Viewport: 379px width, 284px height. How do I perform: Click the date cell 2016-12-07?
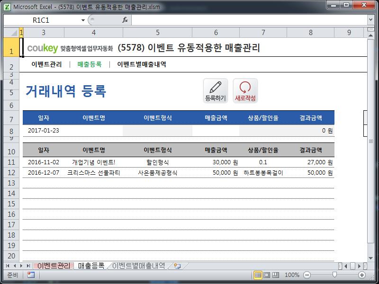click(x=44, y=173)
